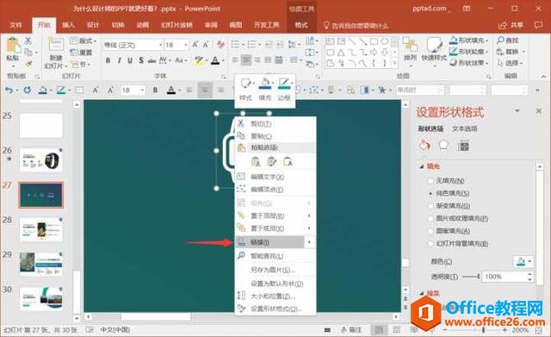Screen dimensions: 551x337
Task: Click the Arrange (排列) icon
Action: pos(410,46)
